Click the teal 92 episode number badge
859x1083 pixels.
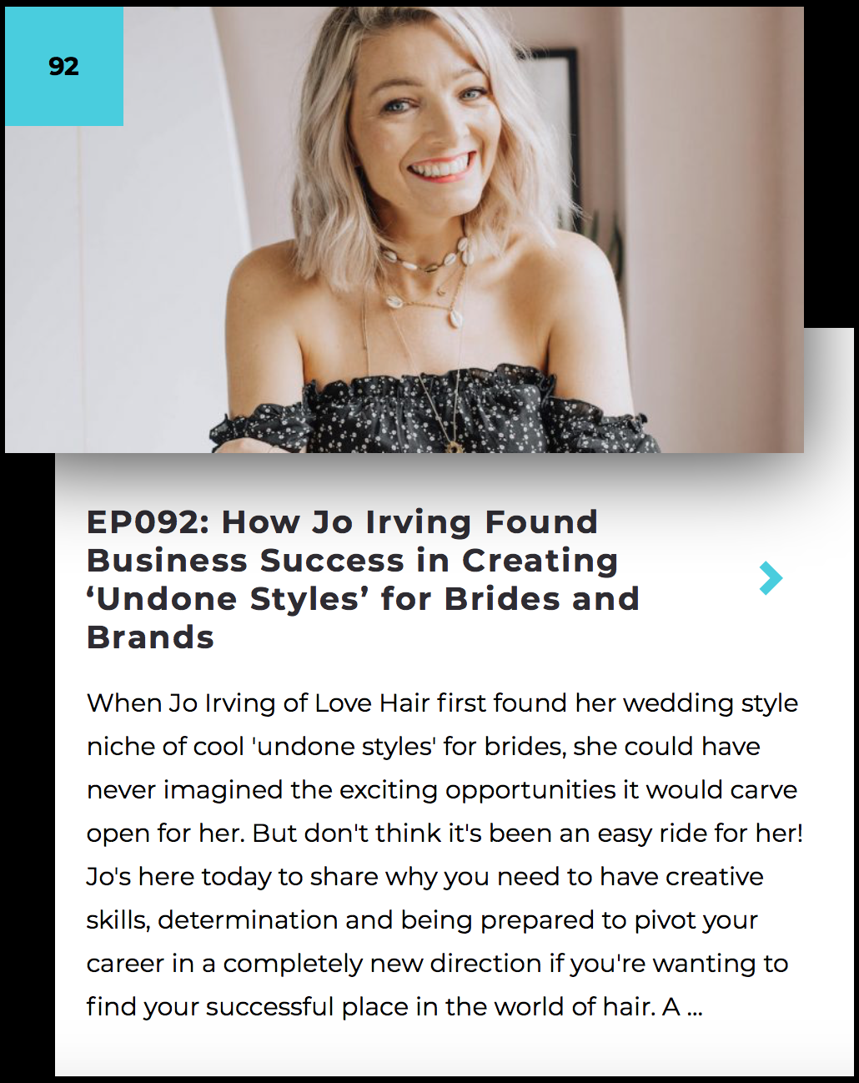click(x=64, y=67)
